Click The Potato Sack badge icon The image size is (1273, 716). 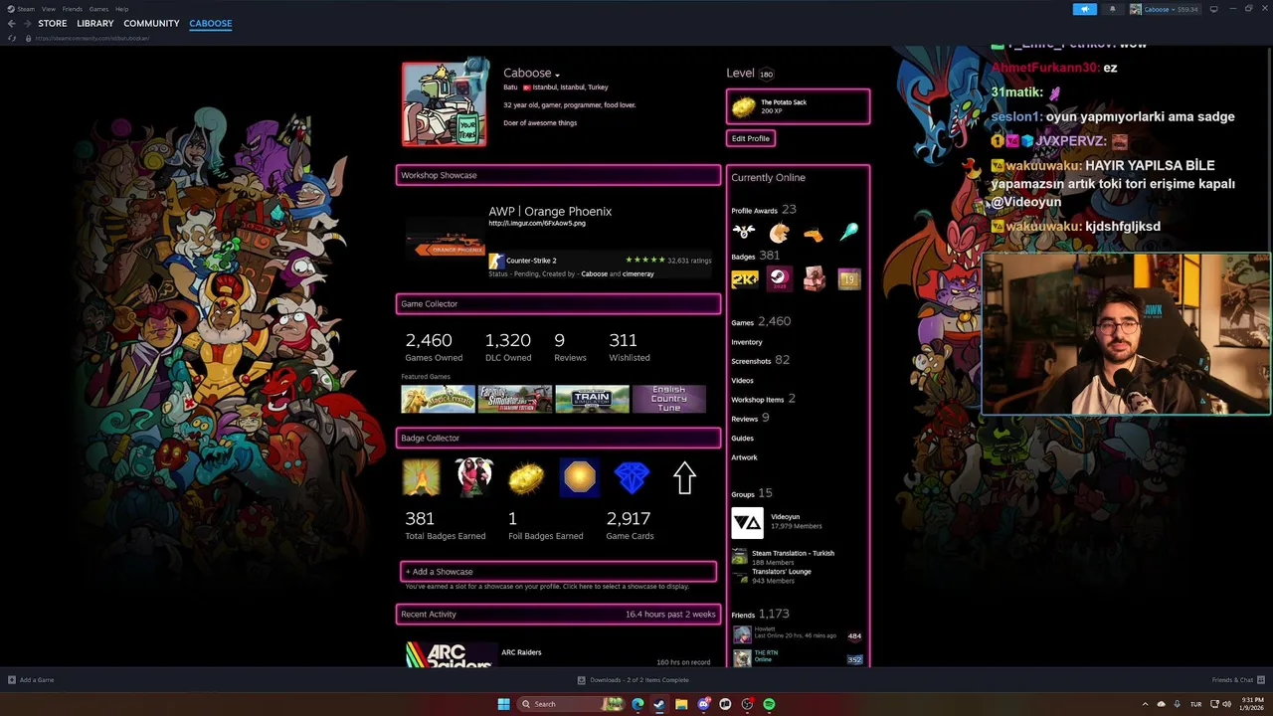click(x=744, y=106)
